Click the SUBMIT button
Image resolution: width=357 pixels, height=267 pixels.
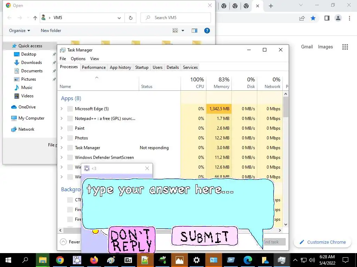[x=205, y=236]
